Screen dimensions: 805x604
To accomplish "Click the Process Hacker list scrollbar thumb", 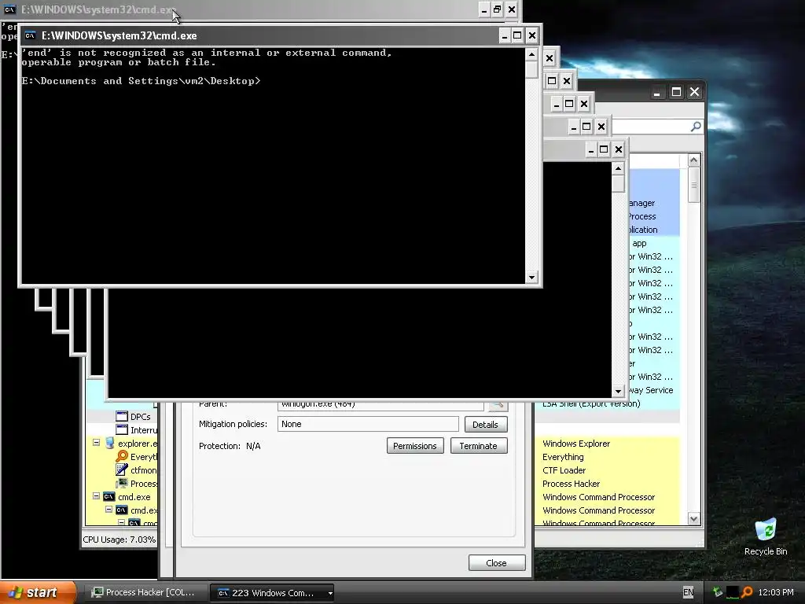I will [693, 185].
